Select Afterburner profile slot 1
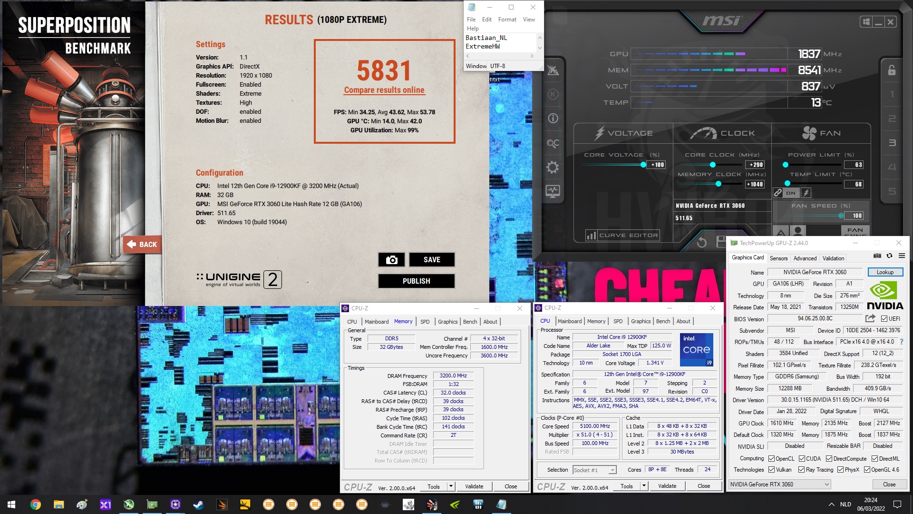 point(892,94)
